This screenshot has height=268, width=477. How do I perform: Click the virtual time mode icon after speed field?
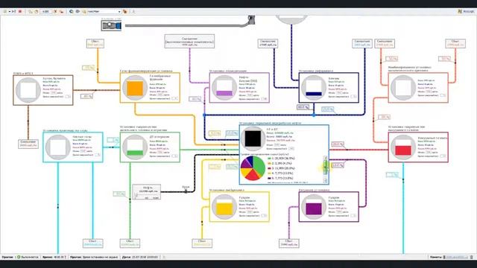(x=55, y=12)
